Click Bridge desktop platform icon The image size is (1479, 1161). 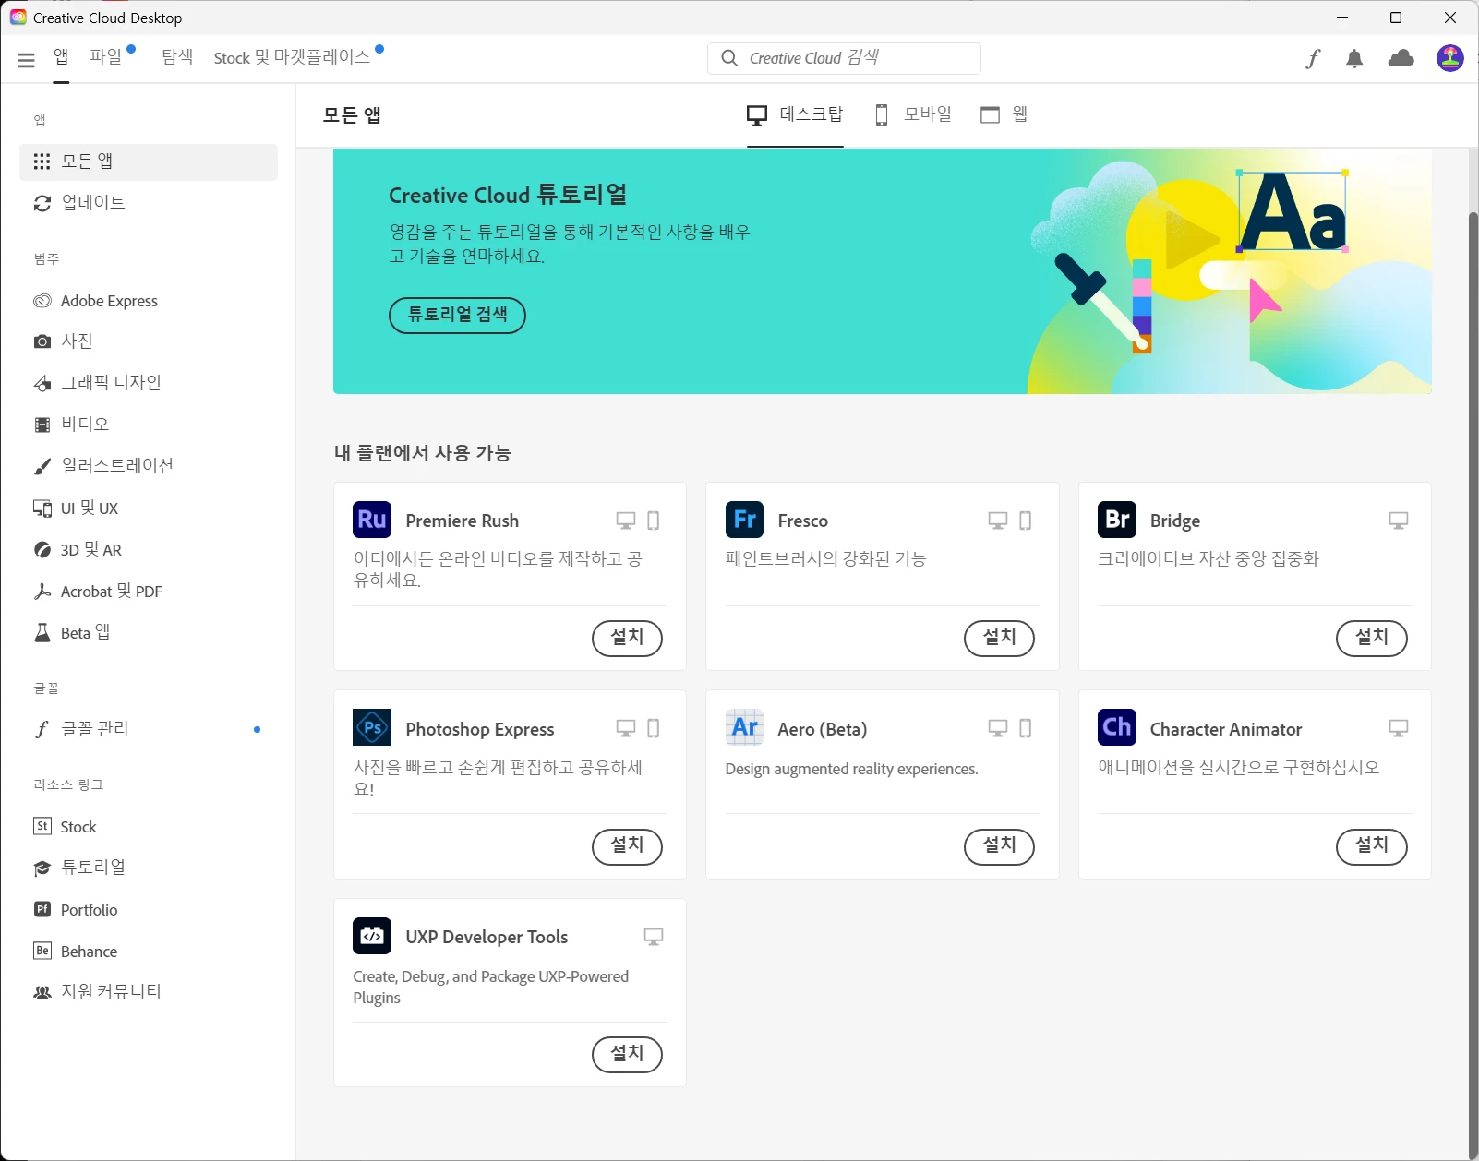click(1399, 521)
